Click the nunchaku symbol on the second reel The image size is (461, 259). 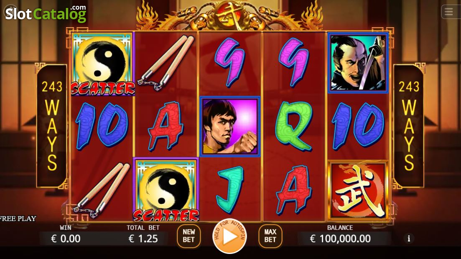click(166, 63)
